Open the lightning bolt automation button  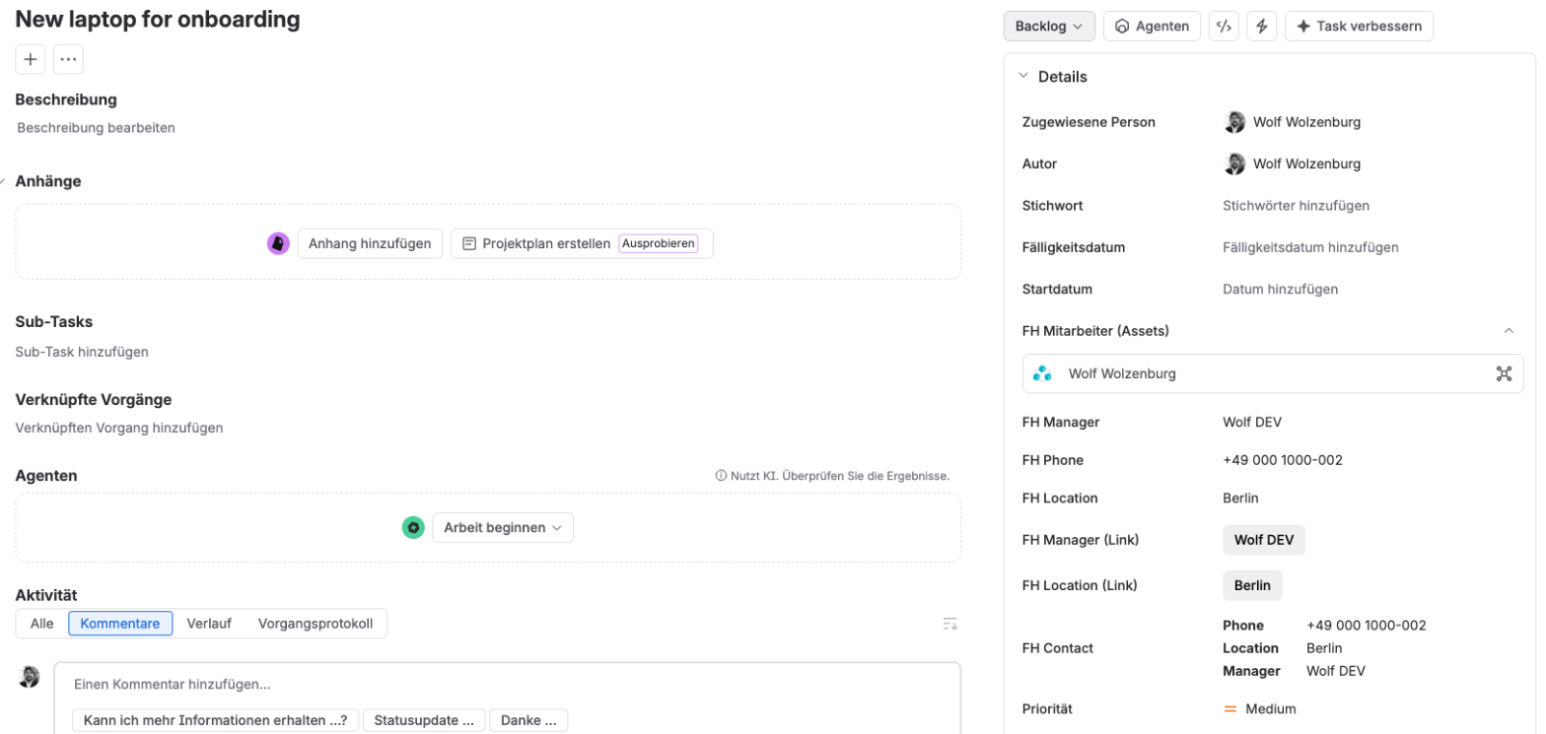[x=1262, y=27]
